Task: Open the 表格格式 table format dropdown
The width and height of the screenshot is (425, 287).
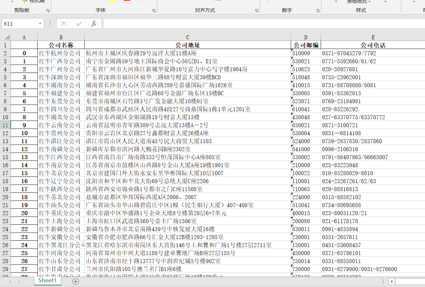Action: [359, 2]
